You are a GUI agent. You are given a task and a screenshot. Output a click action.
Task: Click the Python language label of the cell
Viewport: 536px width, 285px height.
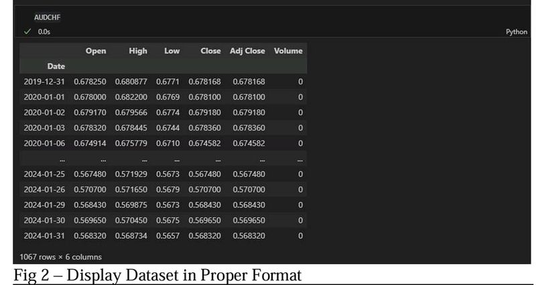517,31
